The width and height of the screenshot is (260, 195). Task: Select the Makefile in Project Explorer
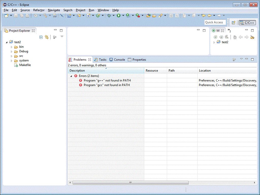25,65
